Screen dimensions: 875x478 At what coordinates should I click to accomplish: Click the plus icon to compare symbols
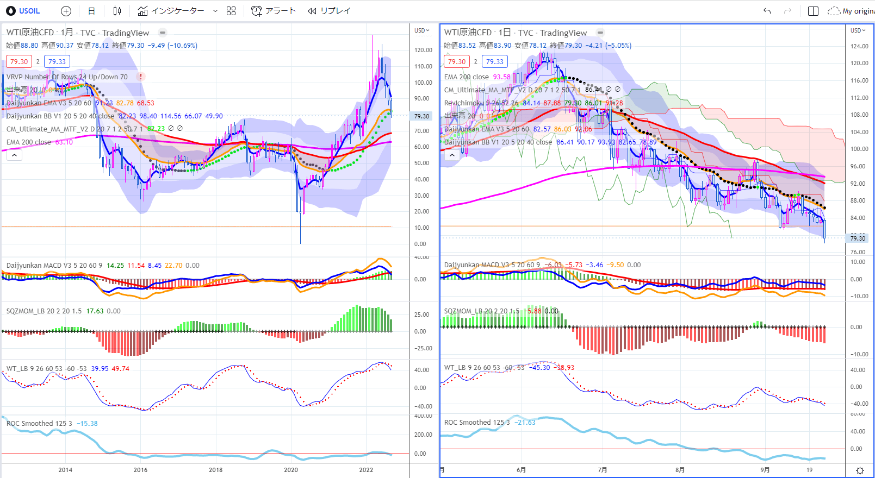click(x=66, y=11)
